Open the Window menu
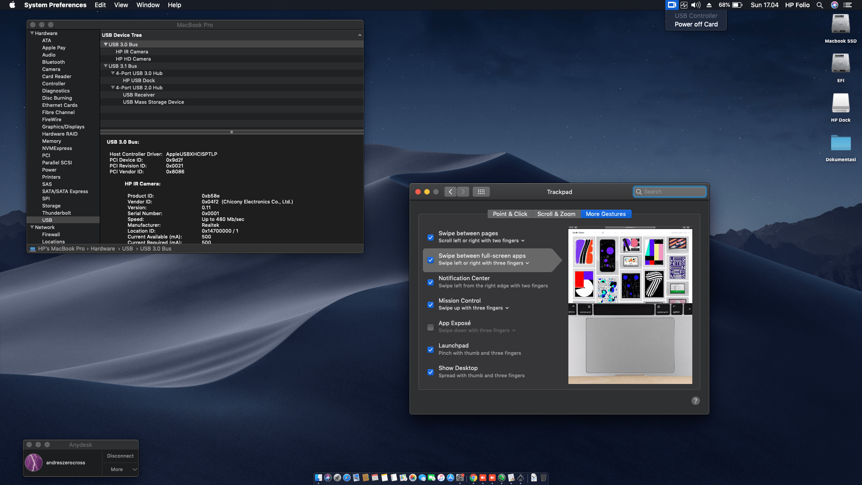Viewport: 862px width, 485px height. click(x=148, y=5)
